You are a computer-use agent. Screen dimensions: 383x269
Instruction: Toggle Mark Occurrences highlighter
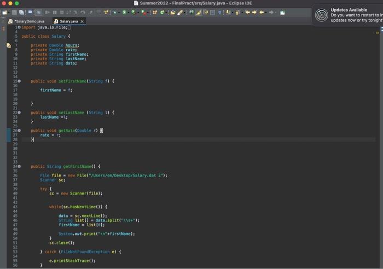coord(198,12)
